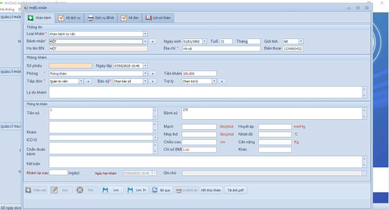Click the Sửa edit button
389x210 pixels.
pos(61,190)
